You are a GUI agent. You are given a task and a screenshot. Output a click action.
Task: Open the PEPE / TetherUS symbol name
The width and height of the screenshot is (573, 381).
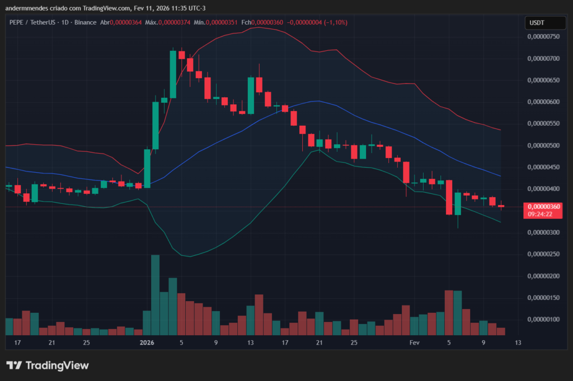(x=34, y=23)
